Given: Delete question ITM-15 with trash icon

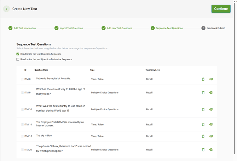Looking at the screenshot, I should pyautogui.click(x=203, y=136).
